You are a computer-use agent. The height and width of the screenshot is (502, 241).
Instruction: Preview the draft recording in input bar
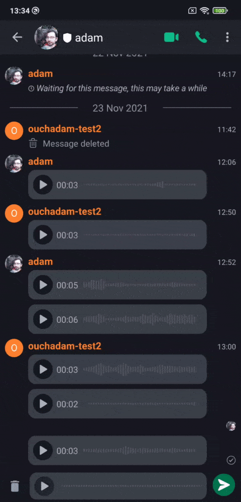[x=44, y=486]
